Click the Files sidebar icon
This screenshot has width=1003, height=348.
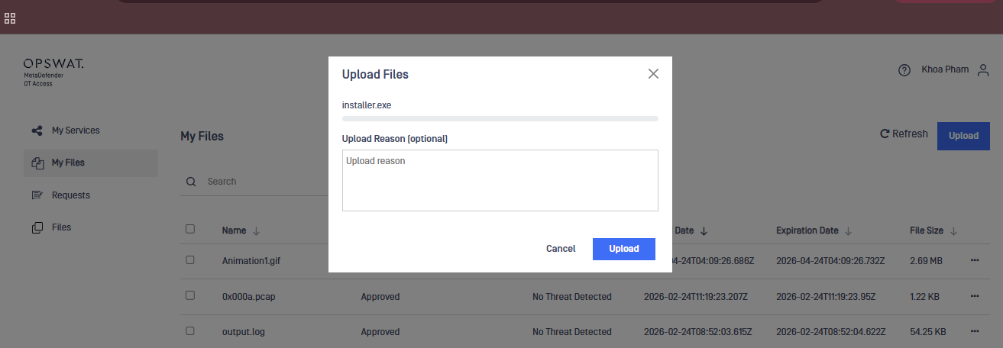[37, 227]
